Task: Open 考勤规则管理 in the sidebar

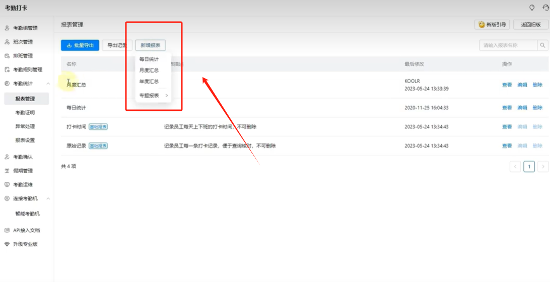Action: (27, 69)
